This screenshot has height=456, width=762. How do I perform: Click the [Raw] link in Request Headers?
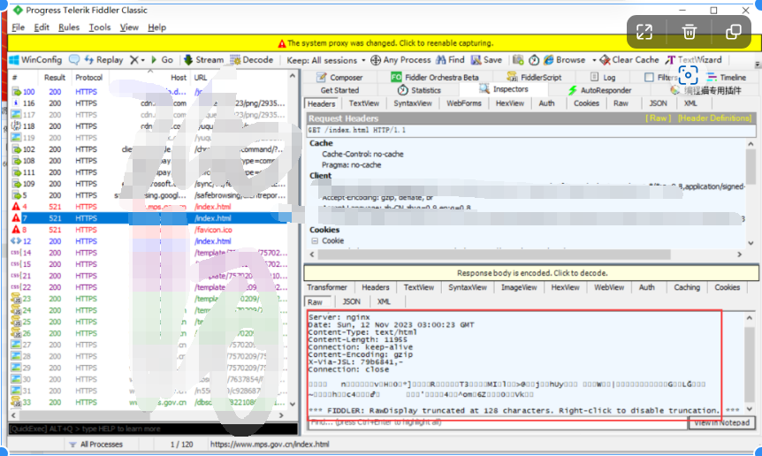[658, 118]
